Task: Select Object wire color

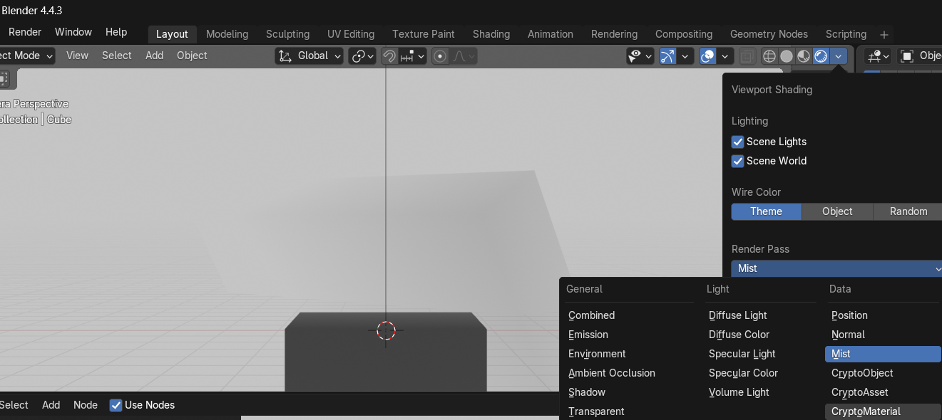Action: [837, 211]
